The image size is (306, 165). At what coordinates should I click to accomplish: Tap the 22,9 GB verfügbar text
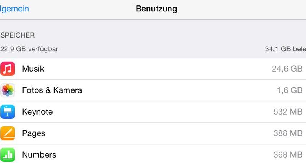coord(29,49)
